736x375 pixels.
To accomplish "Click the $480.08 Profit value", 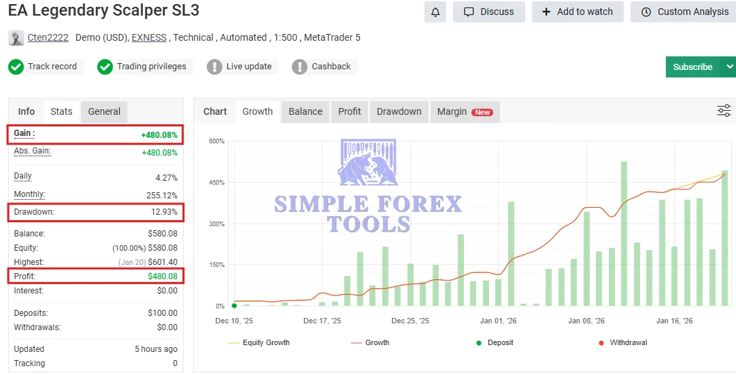I will pyautogui.click(x=163, y=276).
